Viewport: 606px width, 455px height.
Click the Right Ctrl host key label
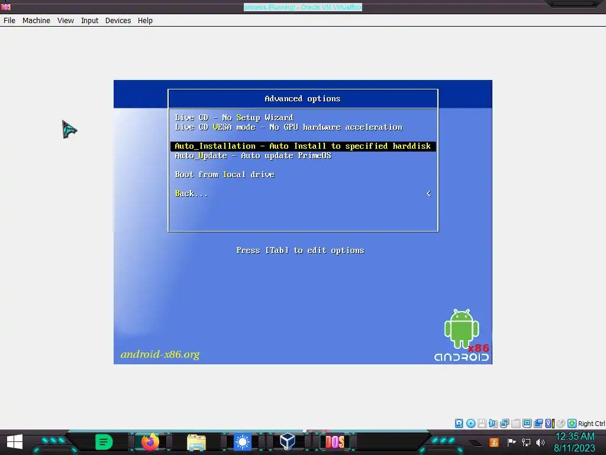591,424
